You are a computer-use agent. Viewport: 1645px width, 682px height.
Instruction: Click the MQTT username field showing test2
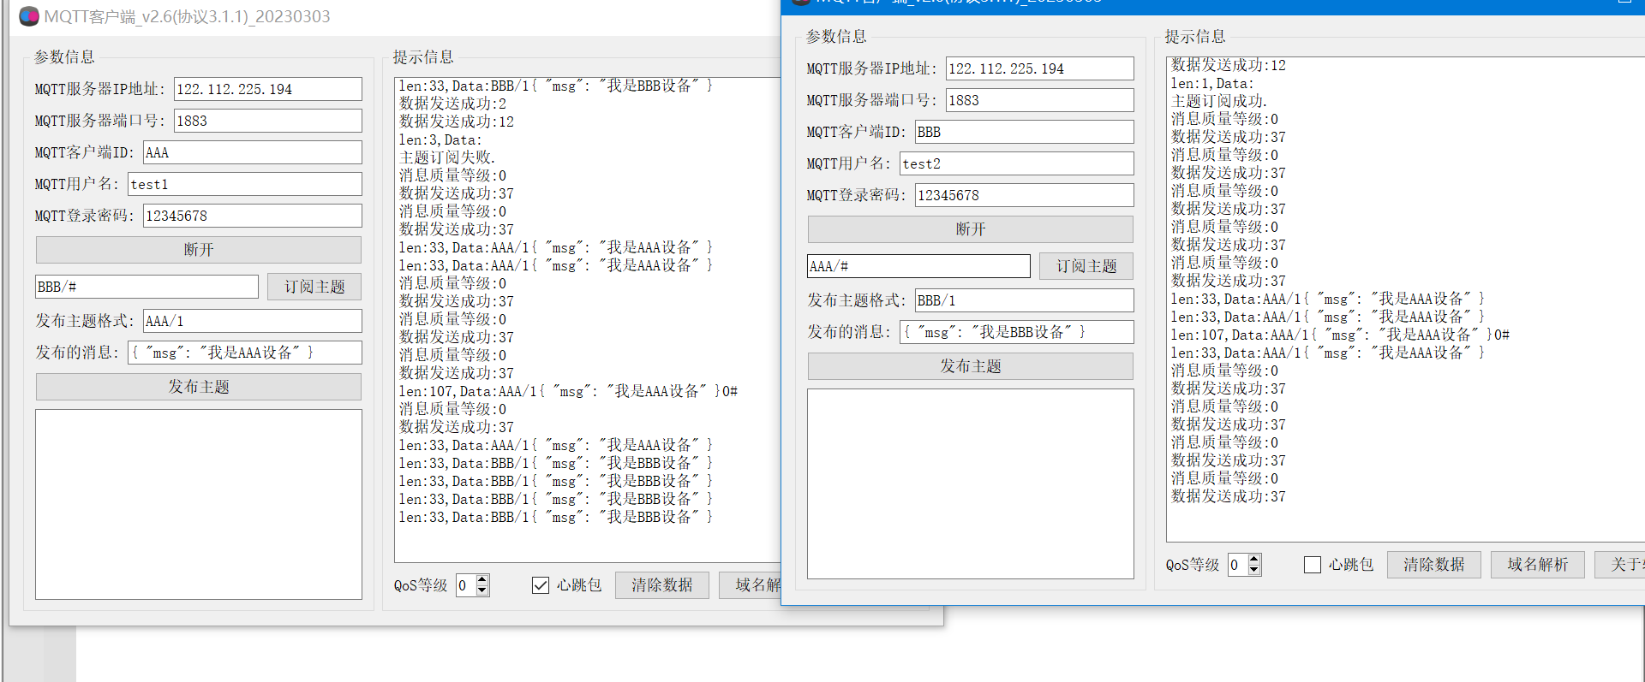click(x=1016, y=163)
